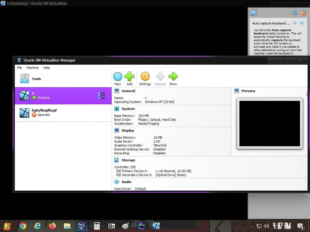The width and height of the screenshot is (310, 232).
Task: Open GoLand icon in taskbar
Action: [141, 226]
